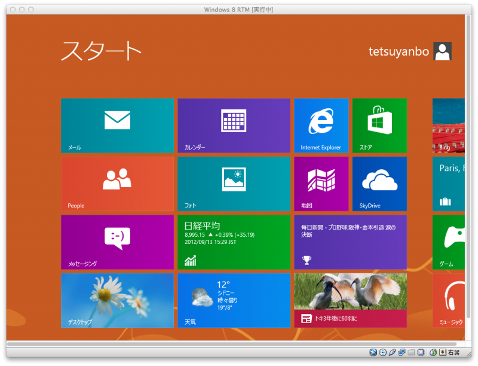Click the スタート heading text

(101, 51)
